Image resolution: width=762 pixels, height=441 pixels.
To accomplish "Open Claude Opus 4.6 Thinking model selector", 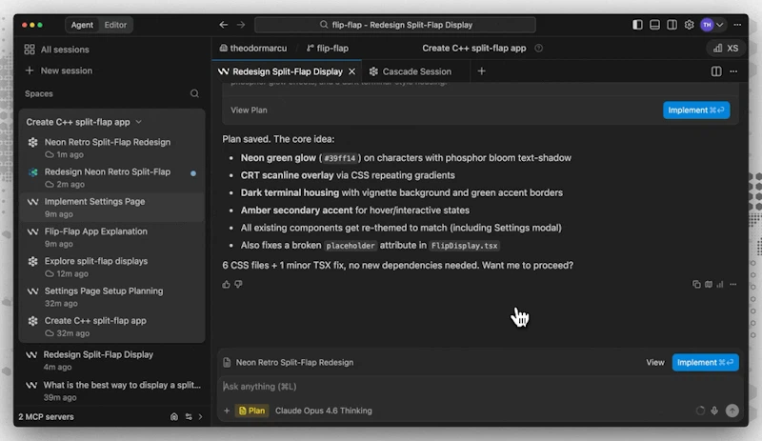I will pyautogui.click(x=323, y=411).
